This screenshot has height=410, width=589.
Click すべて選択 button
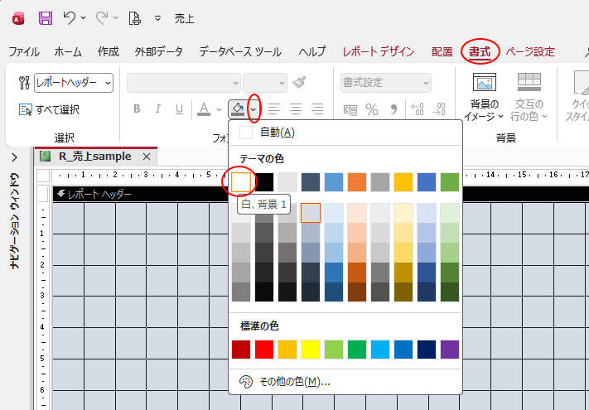point(49,109)
